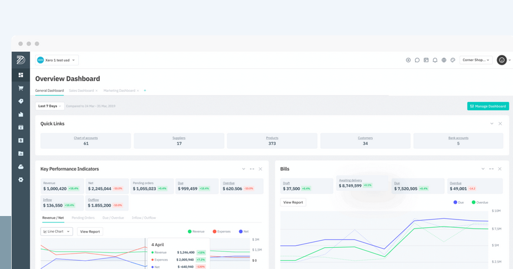513x269 pixels.
Task: Open the Awaiting delivery bills card
Action: [x=362, y=184]
